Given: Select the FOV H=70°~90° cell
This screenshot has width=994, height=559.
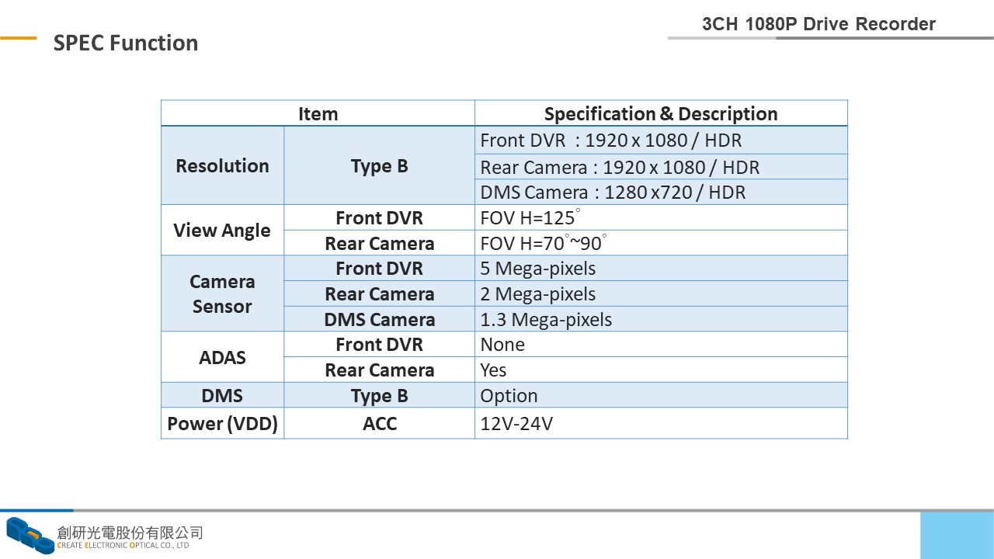Looking at the screenshot, I should click(661, 243).
